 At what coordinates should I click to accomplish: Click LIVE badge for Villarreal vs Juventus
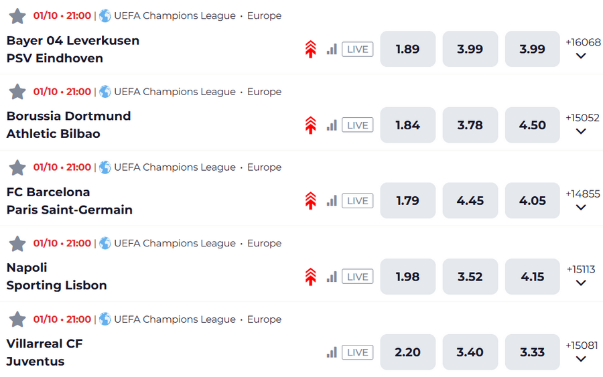click(x=357, y=352)
